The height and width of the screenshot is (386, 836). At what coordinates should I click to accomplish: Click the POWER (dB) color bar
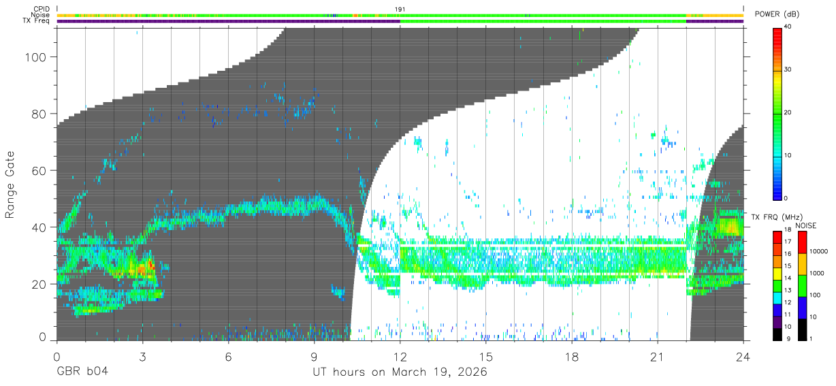pyautogui.click(x=777, y=113)
